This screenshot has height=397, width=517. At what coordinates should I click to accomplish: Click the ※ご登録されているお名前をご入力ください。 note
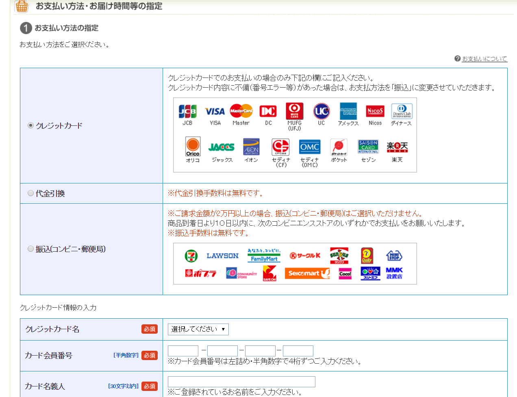pyautogui.click(x=236, y=392)
